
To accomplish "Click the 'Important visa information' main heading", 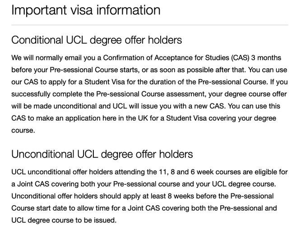I will click(x=86, y=10).
